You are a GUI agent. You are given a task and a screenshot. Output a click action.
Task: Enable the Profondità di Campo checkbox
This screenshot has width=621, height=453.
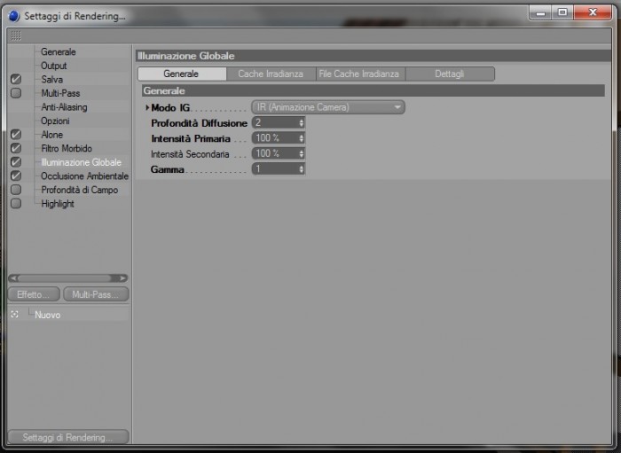[16, 190]
